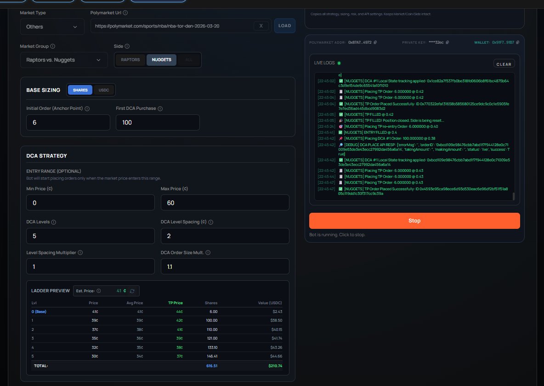Edit the First DCA Purchase field showing 100
544x386 pixels.
pyautogui.click(x=158, y=123)
